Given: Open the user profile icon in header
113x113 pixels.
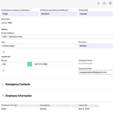Looking at the screenshot, I should [110, 3].
